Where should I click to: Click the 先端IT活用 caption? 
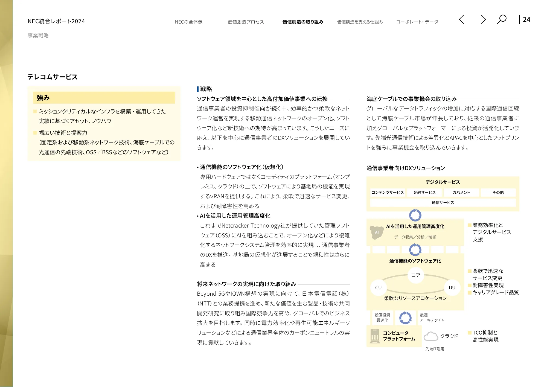click(x=435, y=349)
